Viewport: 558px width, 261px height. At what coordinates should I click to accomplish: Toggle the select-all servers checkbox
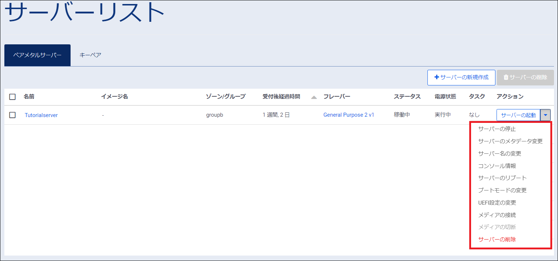12,97
